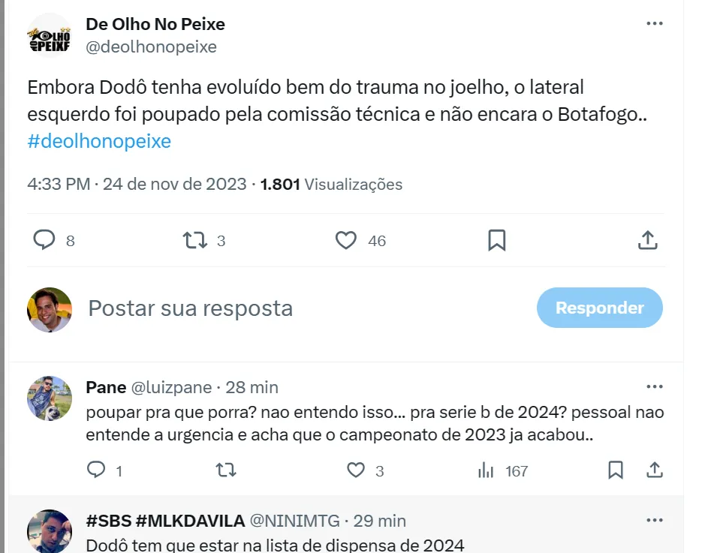This screenshot has height=553, width=717.
Task: Bookmark Pane's comment
Action: click(616, 470)
